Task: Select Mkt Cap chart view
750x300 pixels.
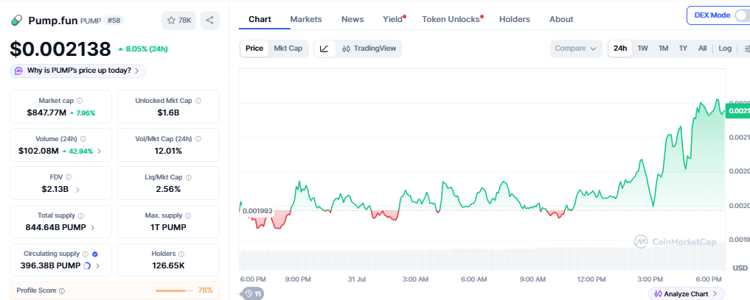Action: pyautogui.click(x=288, y=49)
